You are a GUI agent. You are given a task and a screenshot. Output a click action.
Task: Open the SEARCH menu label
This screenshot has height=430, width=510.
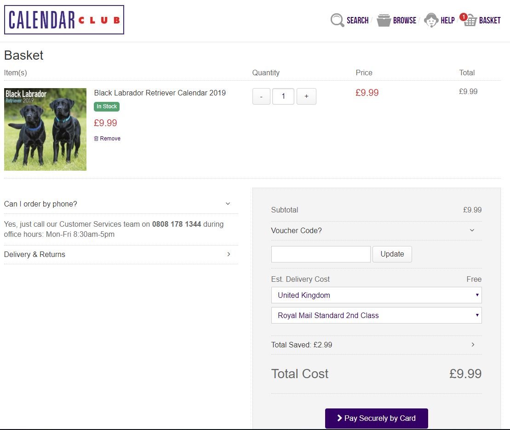coord(357,21)
